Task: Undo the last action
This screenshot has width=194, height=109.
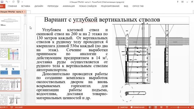Action: pos(7,2)
